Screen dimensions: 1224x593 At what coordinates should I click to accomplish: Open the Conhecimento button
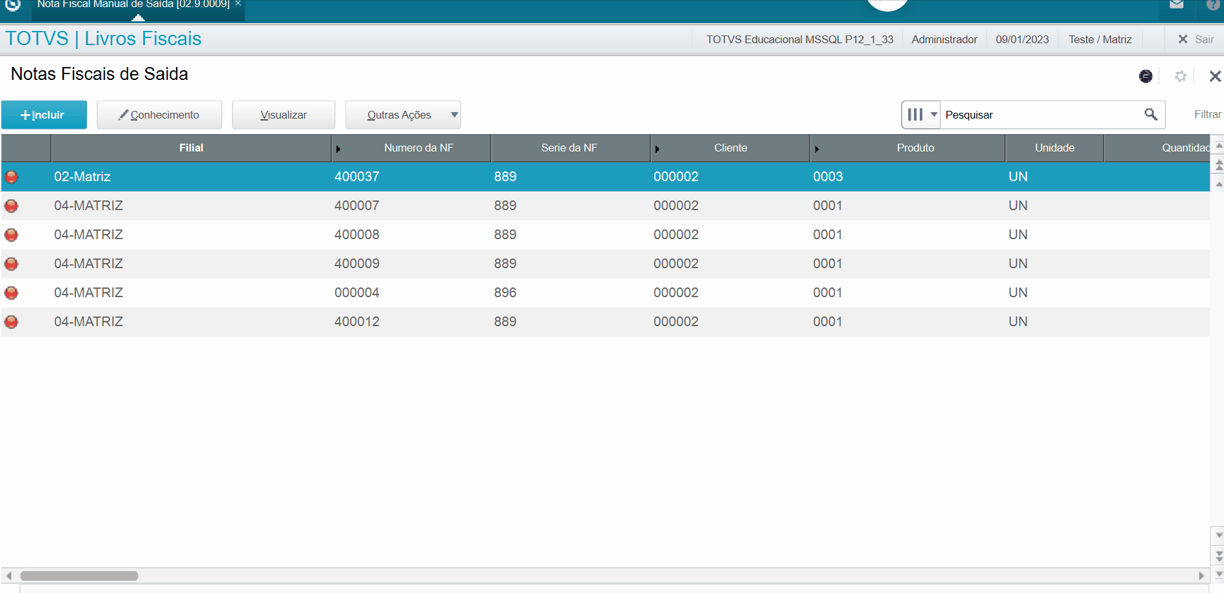(x=159, y=115)
